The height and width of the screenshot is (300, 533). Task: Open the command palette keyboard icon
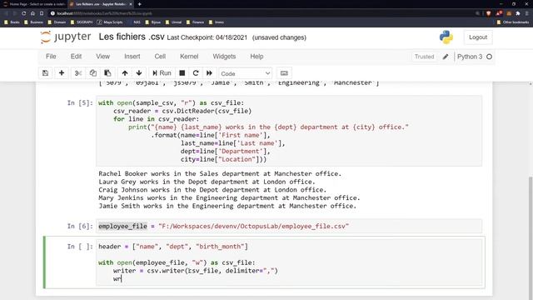pos(284,73)
